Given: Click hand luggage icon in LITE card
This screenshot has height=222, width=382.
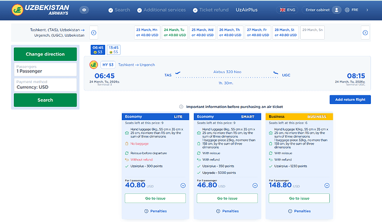Looking at the screenshot, I should click(x=127, y=133).
